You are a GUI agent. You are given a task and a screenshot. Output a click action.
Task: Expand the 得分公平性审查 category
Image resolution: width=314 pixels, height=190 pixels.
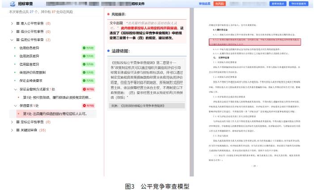12,32
